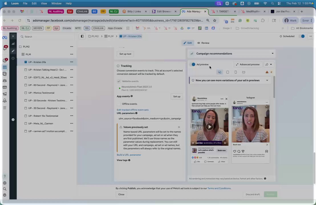Screen dimensions: 316x205
Task: Open the Build a URL parameter link
Action: point(129,155)
